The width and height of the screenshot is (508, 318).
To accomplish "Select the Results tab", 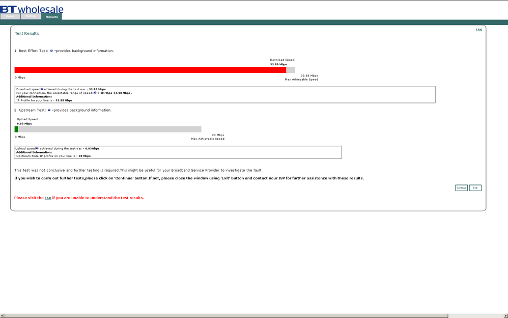I will click(x=51, y=17).
